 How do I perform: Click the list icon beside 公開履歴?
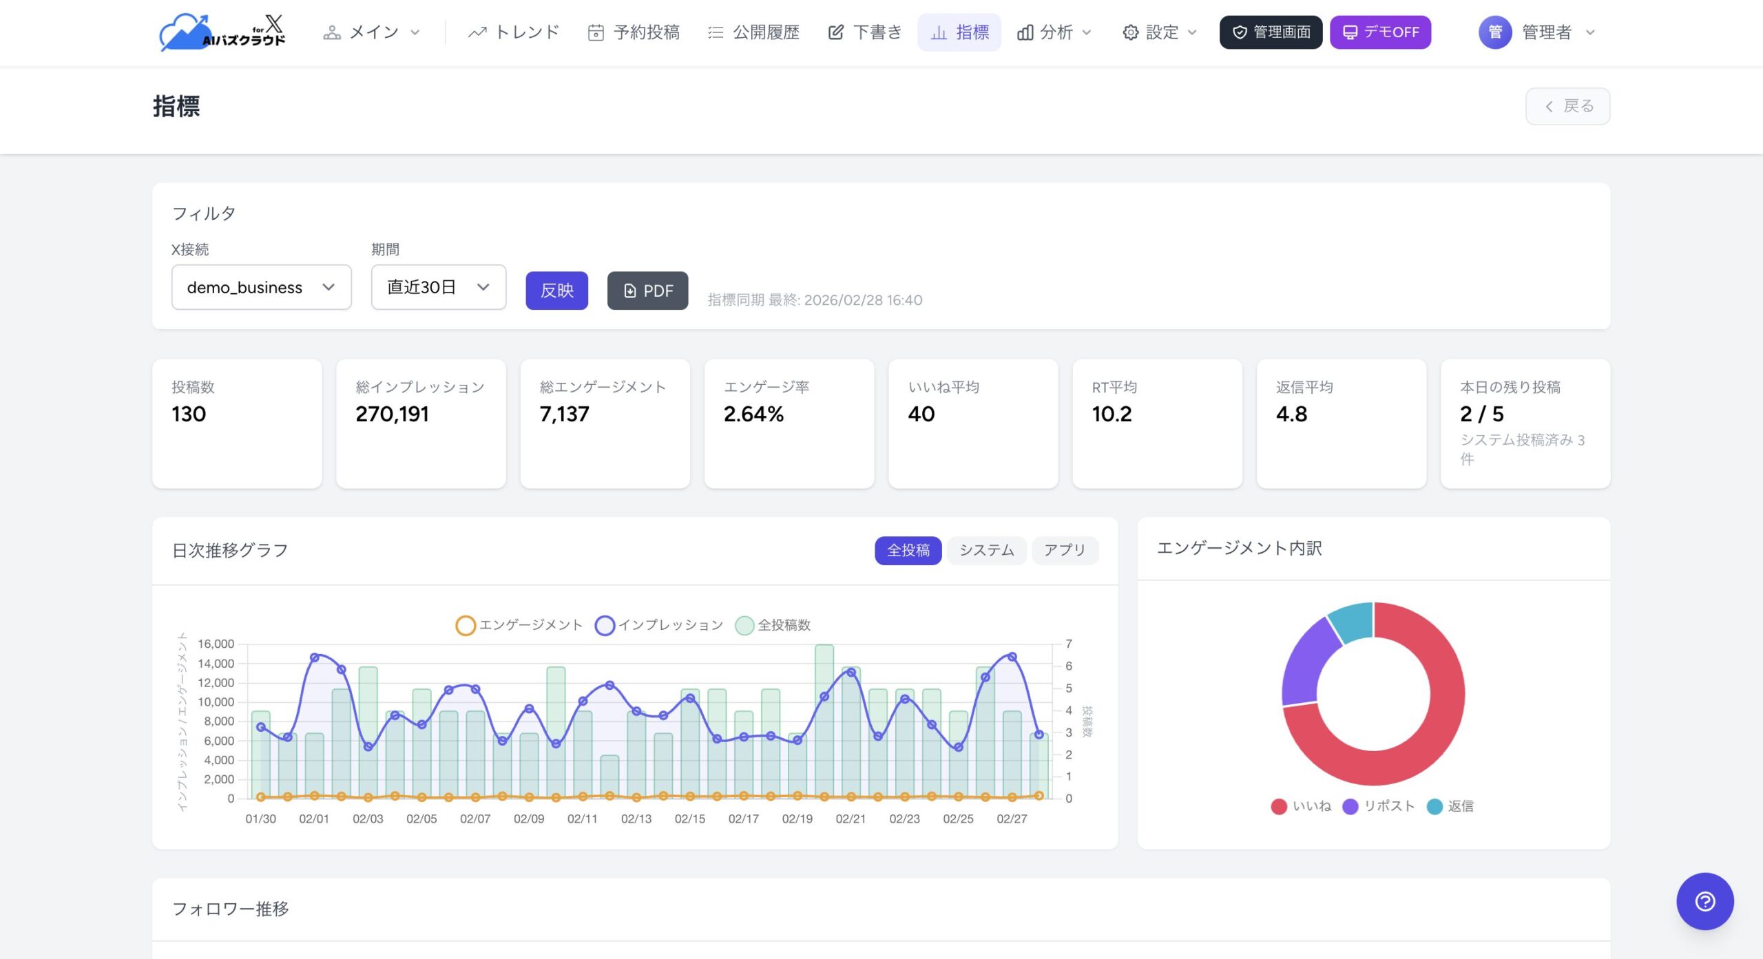pyautogui.click(x=716, y=32)
